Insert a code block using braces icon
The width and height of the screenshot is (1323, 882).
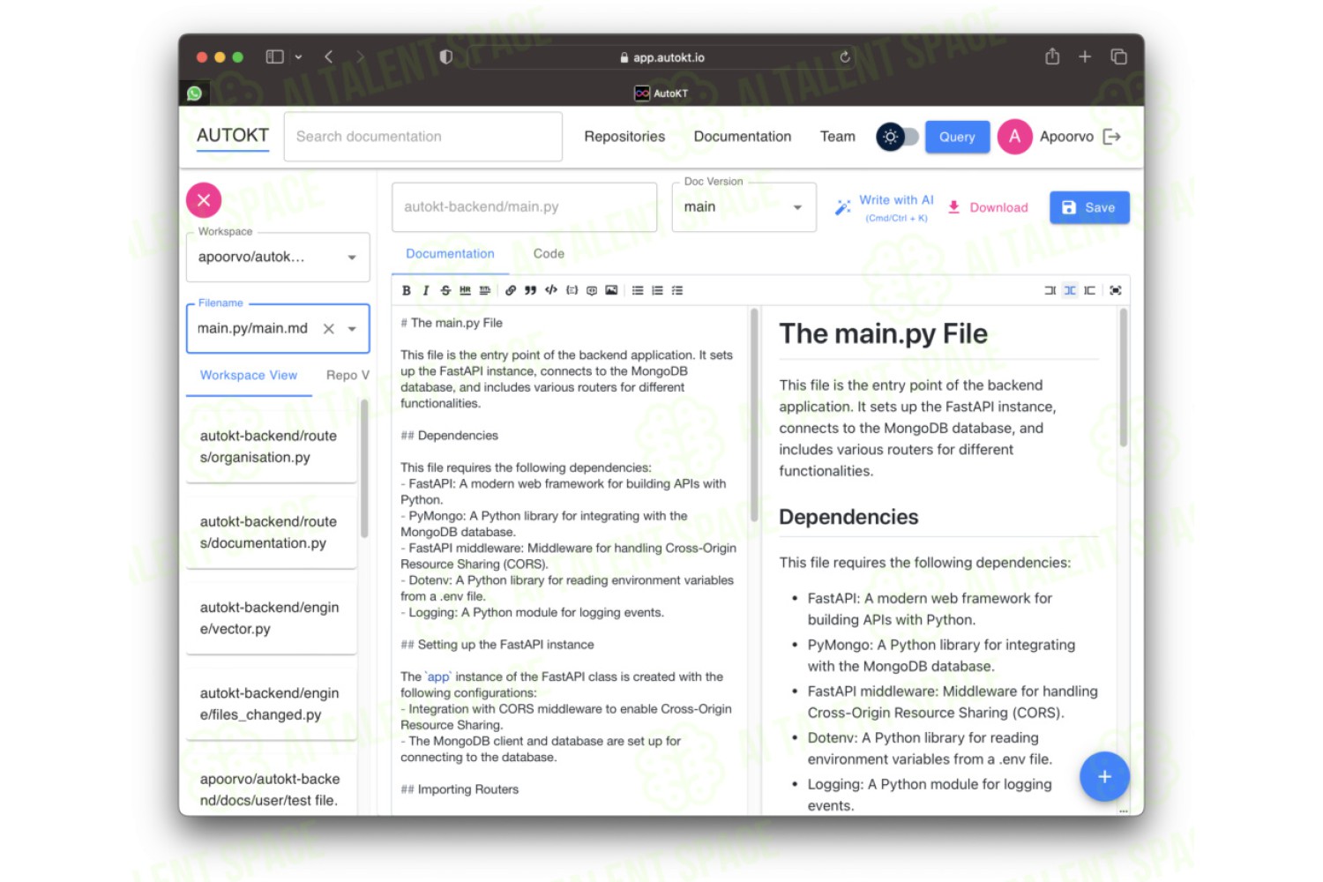(x=572, y=290)
